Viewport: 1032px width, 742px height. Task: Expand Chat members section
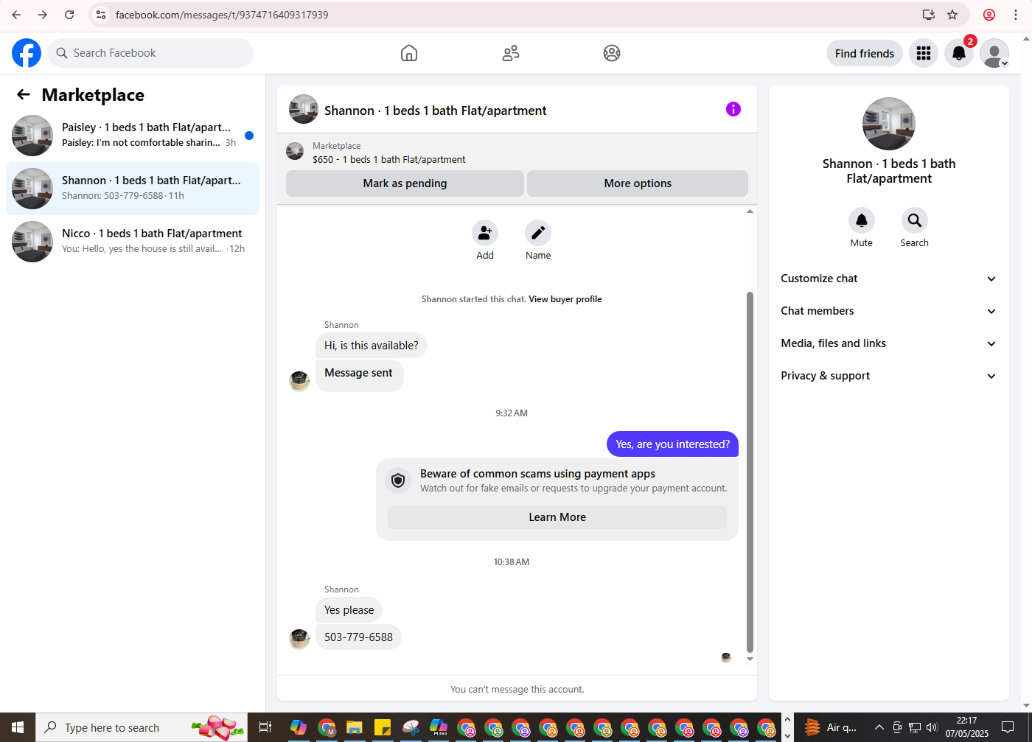(x=889, y=311)
